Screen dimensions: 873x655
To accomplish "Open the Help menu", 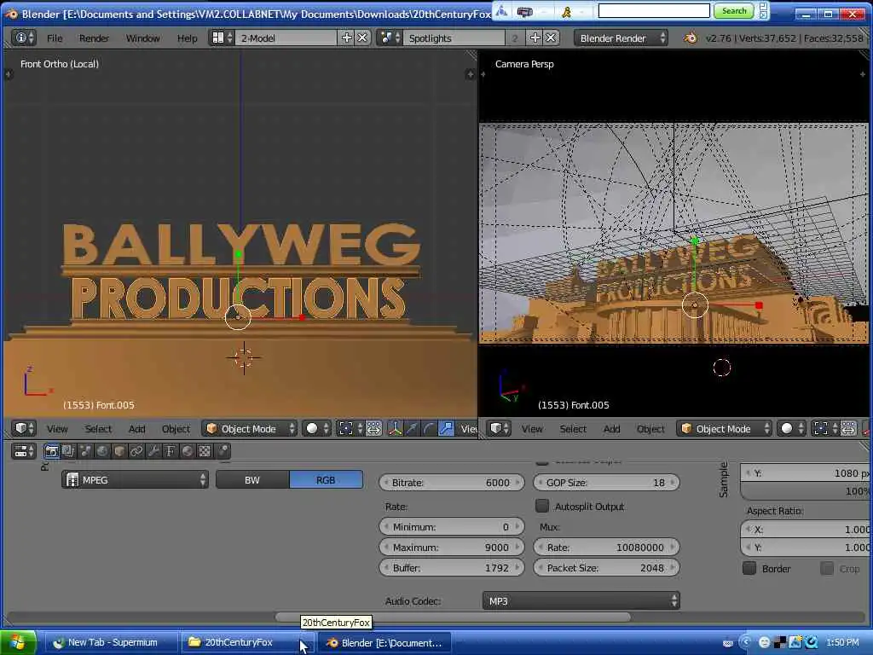I will pyautogui.click(x=187, y=38).
